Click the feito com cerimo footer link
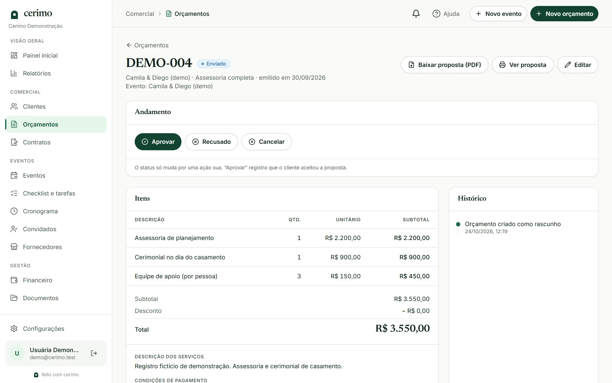Screen dimensions: 612x383 point(56,375)
